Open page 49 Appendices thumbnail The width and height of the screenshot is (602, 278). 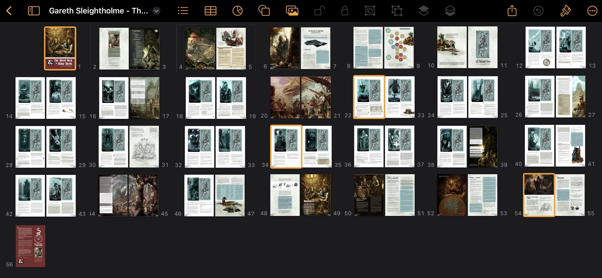pos(316,195)
